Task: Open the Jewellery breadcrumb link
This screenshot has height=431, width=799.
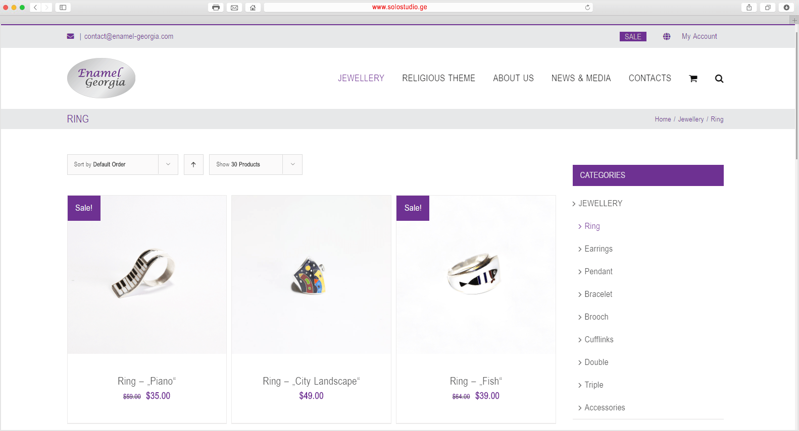Action: 690,119
